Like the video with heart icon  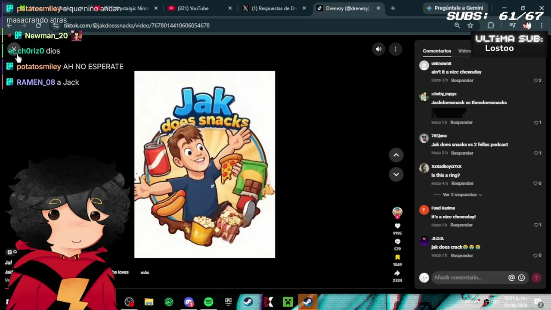coord(397,226)
